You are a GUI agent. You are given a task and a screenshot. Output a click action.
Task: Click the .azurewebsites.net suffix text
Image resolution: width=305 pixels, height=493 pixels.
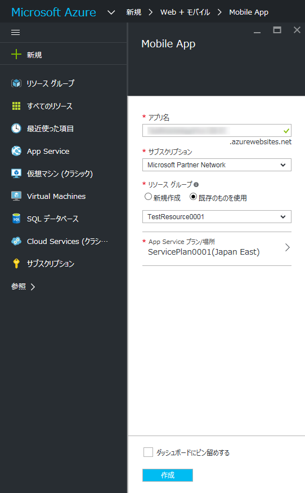[x=261, y=142]
